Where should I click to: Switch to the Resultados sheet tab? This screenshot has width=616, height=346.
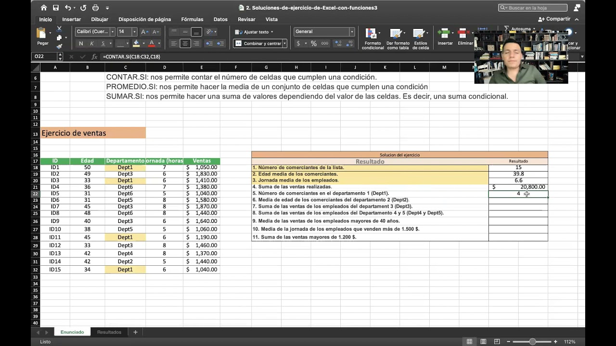click(x=109, y=332)
